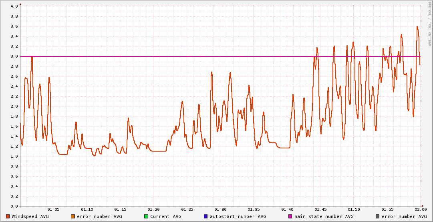Screen dimensions: 433x222
Task: Click the arrow tip atop the vertical axis
Action: 20,3
